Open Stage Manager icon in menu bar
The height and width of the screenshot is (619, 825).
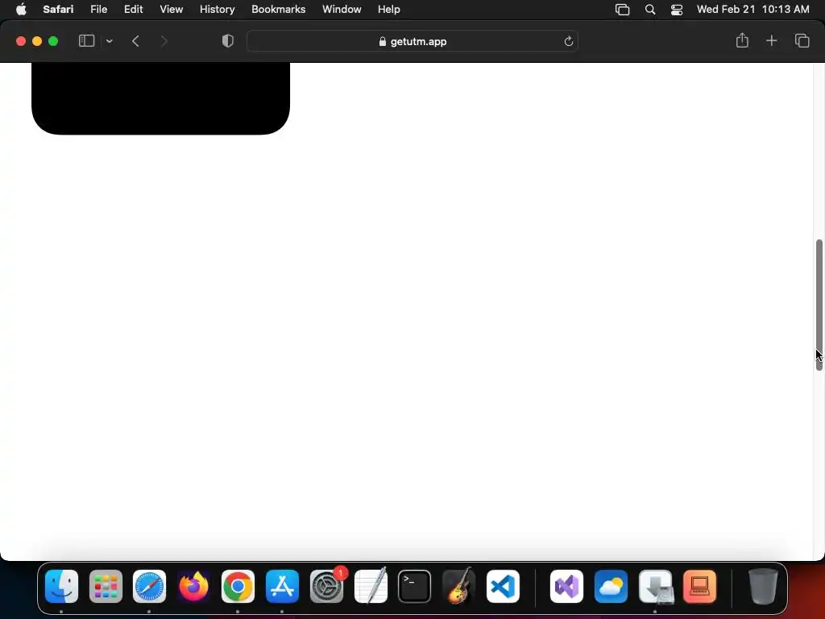pos(623,10)
